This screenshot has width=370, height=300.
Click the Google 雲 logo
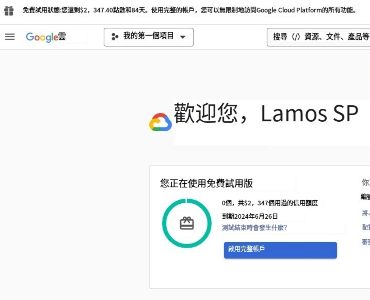coord(46,37)
